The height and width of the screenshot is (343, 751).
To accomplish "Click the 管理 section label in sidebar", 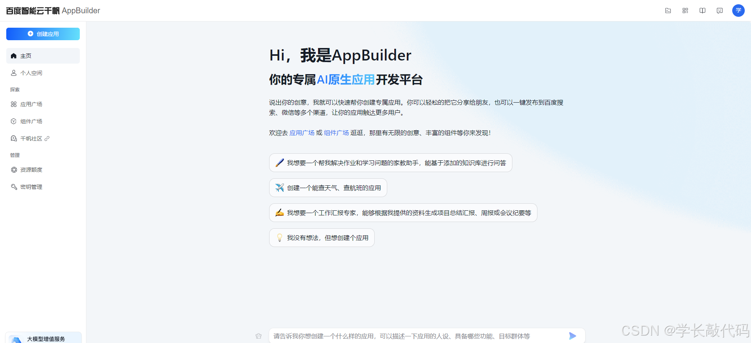I will point(15,155).
